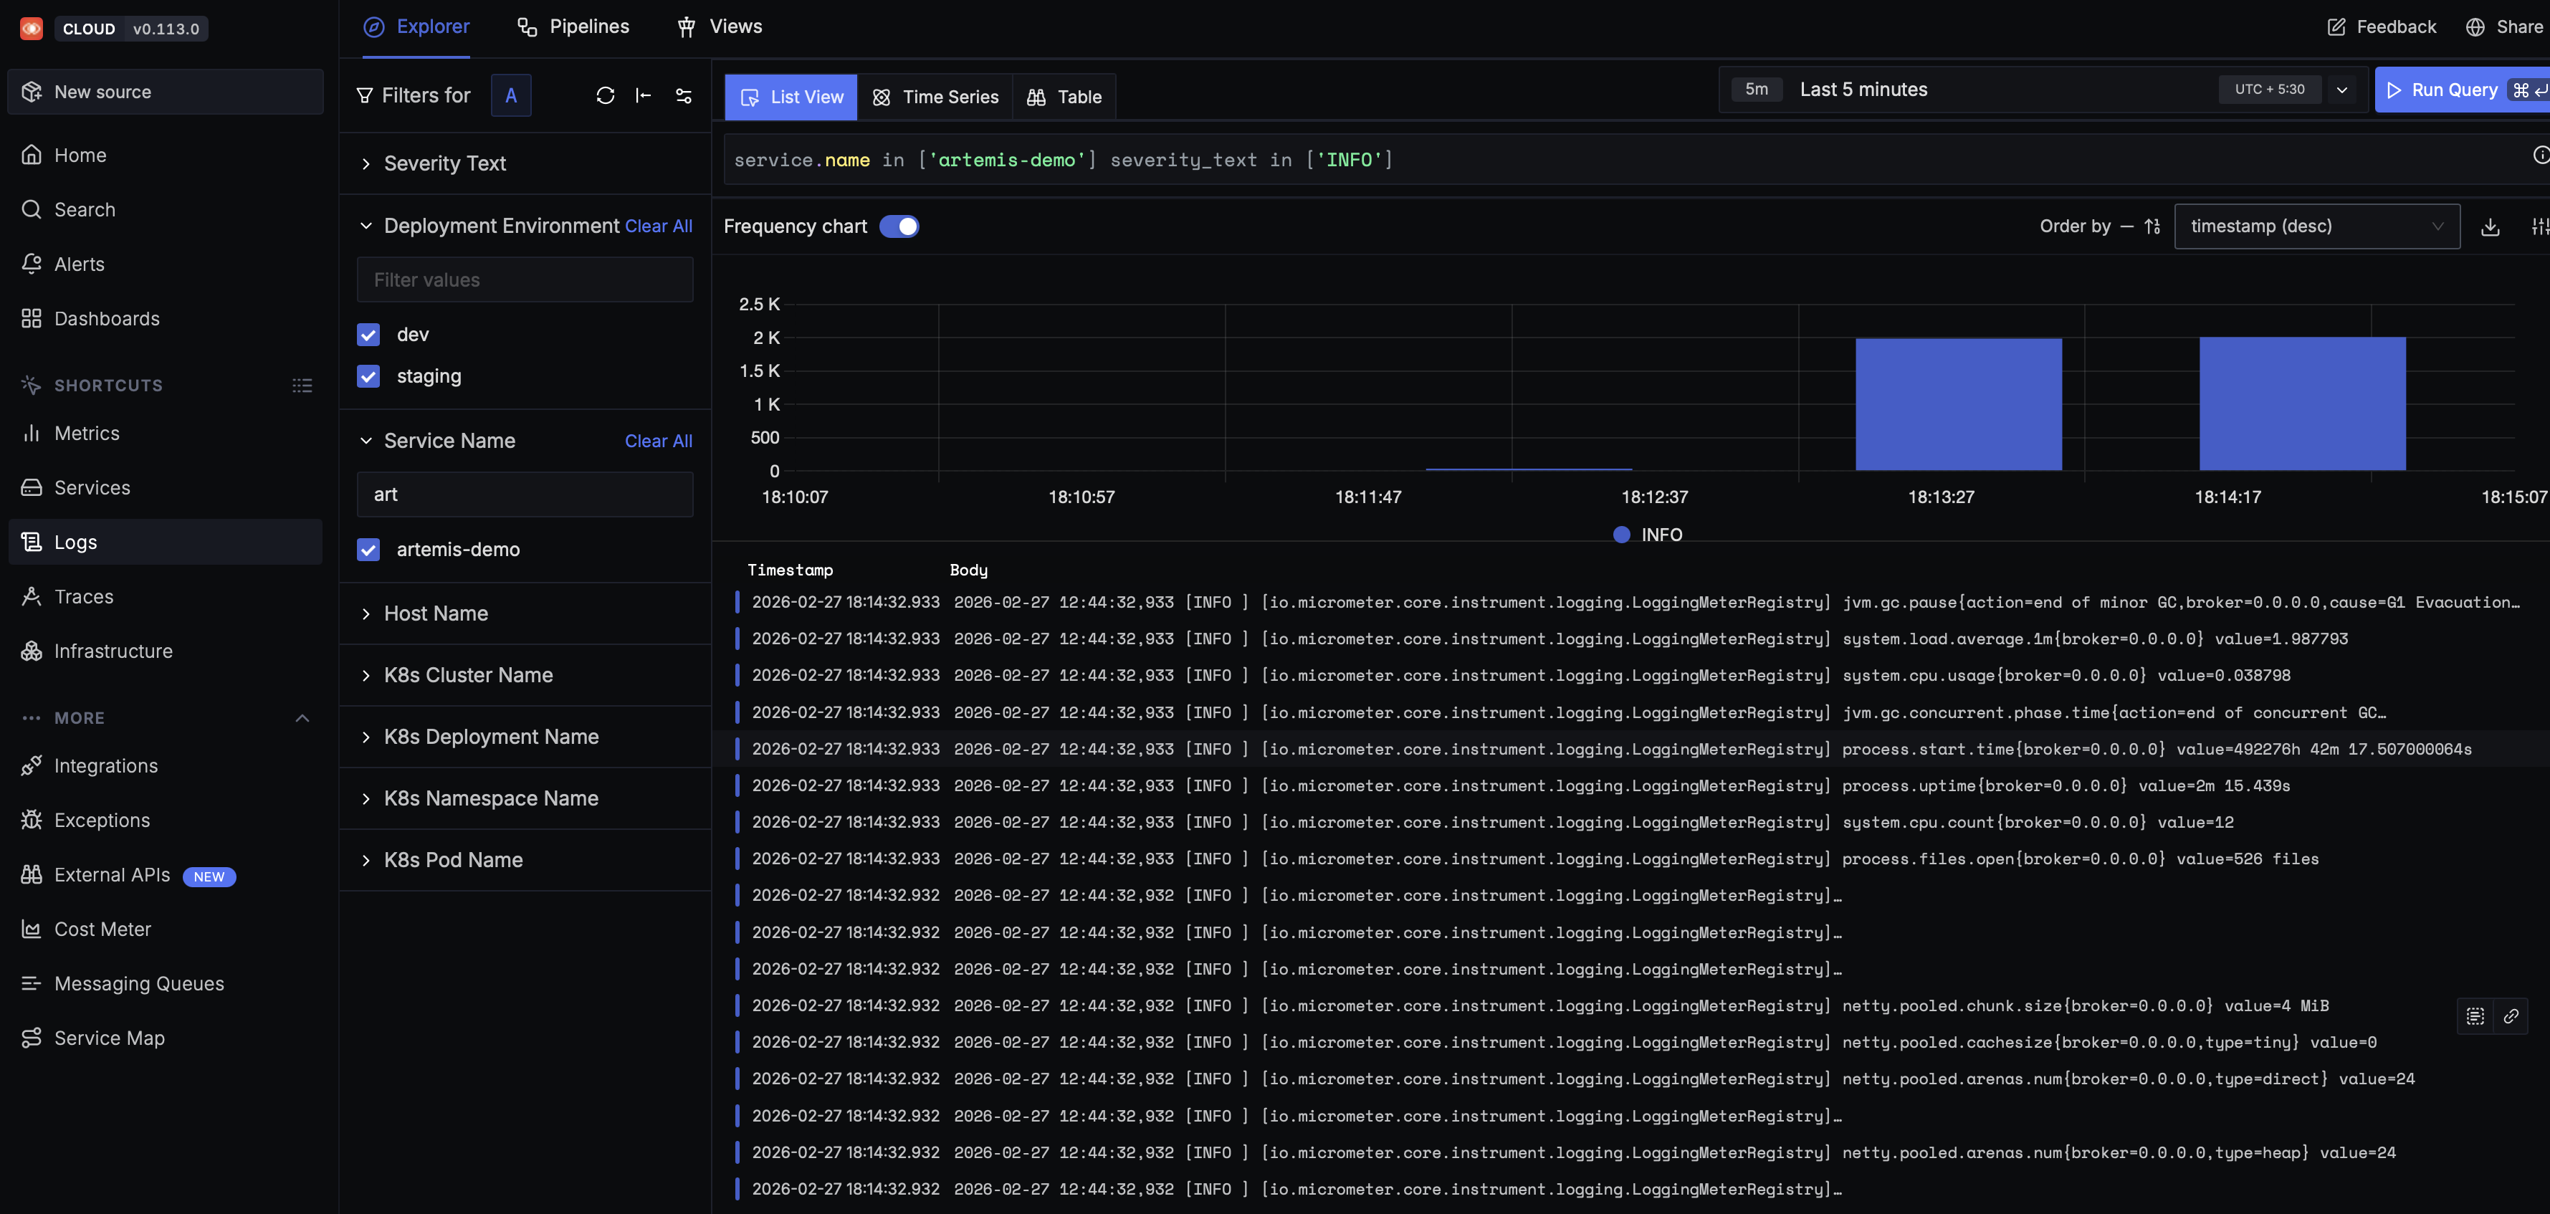
Task: Click the collapse filters panel icon
Action: 644,95
